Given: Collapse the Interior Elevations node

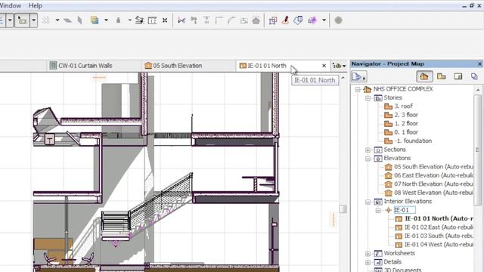Looking at the screenshot, I should coord(368,202).
